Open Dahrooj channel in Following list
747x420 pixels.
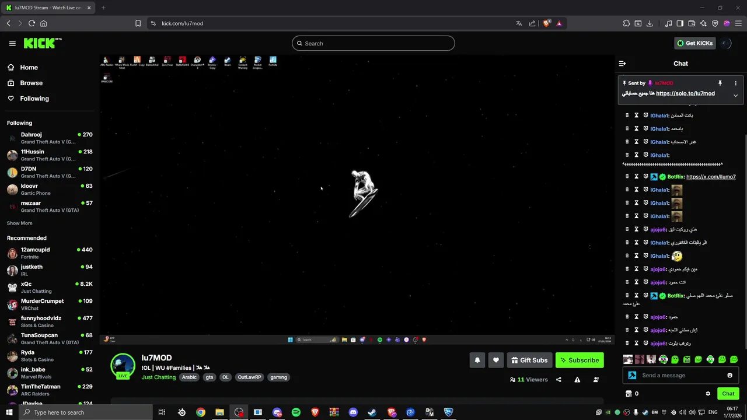(50, 138)
